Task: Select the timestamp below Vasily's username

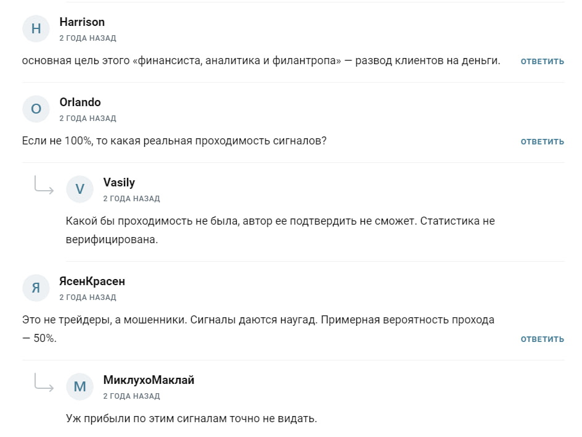Action: click(x=131, y=198)
